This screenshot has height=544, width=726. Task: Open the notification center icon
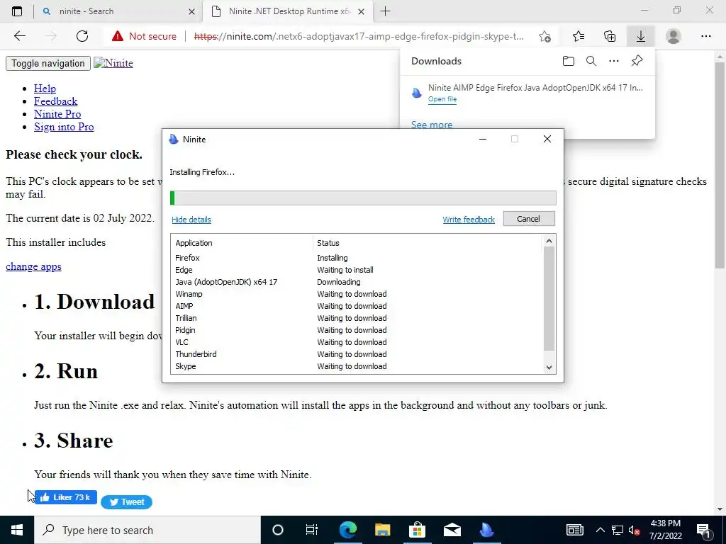point(704,530)
